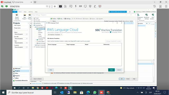Toggle the Concordance checkbox in translation memory row
169x95 pixels.
point(126,23)
